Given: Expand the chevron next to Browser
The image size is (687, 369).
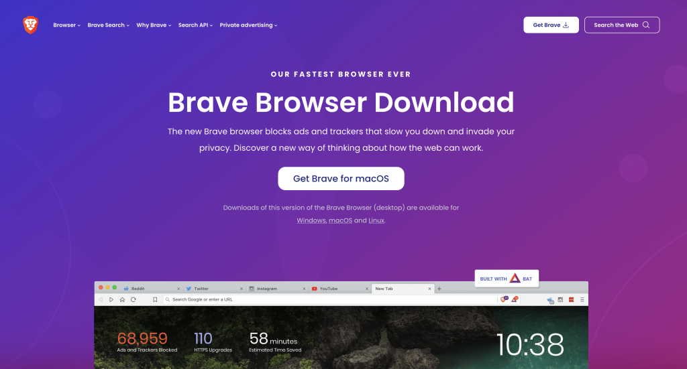Looking at the screenshot, I should tap(79, 25).
